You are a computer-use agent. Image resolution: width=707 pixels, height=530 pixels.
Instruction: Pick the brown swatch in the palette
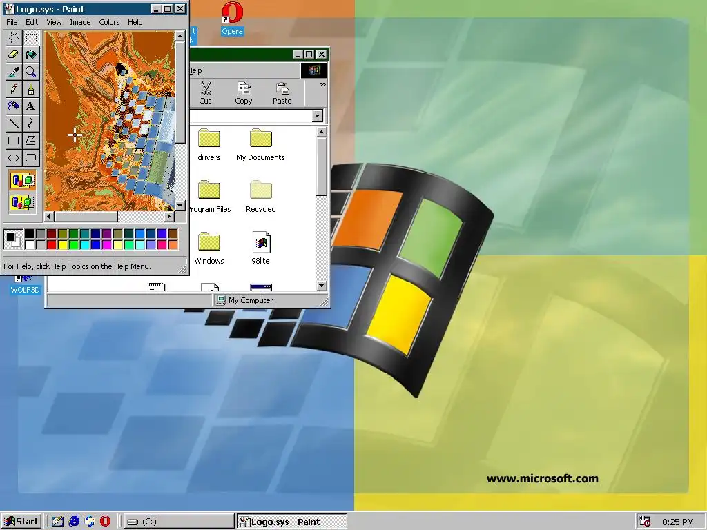(x=173, y=233)
